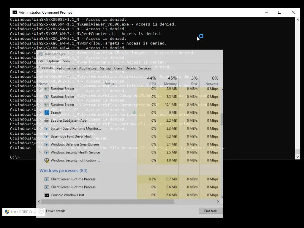Click the Console Window Host icon
304x228 pixels.
click(47, 195)
